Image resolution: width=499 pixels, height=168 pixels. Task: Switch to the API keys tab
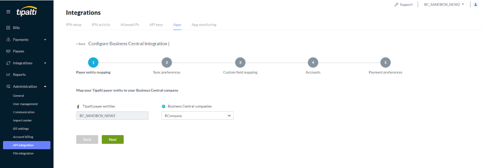coord(156,25)
